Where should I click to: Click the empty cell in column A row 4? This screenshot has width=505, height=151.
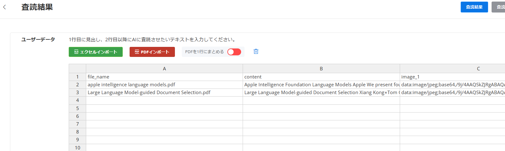point(164,100)
